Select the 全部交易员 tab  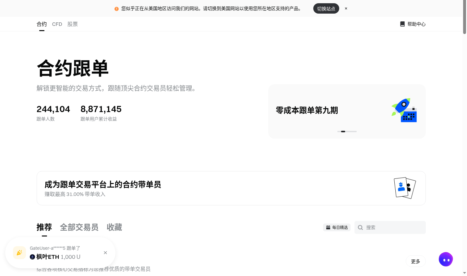[79, 227]
